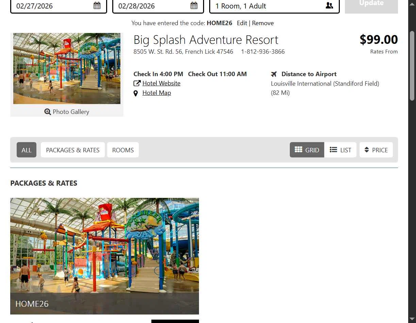Click the Update button
This screenshot has height=323, width=416.
[371, 6]
